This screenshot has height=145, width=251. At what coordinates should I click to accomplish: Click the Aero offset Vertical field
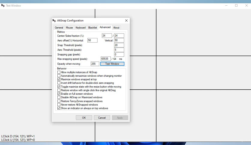pyautogui.click(x=119, y=40)
